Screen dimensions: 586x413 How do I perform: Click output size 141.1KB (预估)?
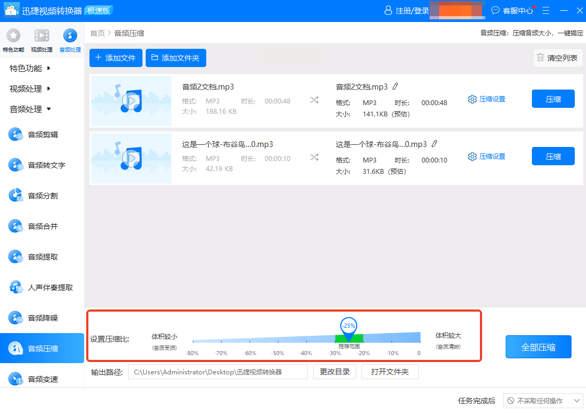pyautogui.click(x=386, y=114)
